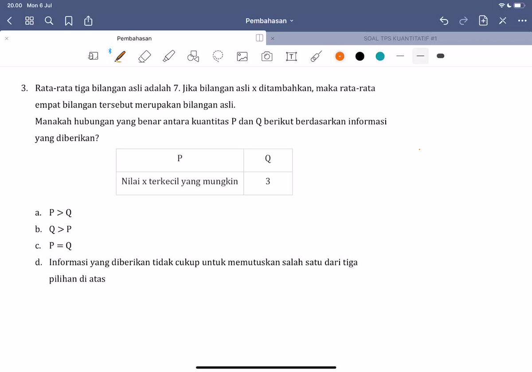Open the three-dot more options menu

pyautogui.click(x=522, y=21)
